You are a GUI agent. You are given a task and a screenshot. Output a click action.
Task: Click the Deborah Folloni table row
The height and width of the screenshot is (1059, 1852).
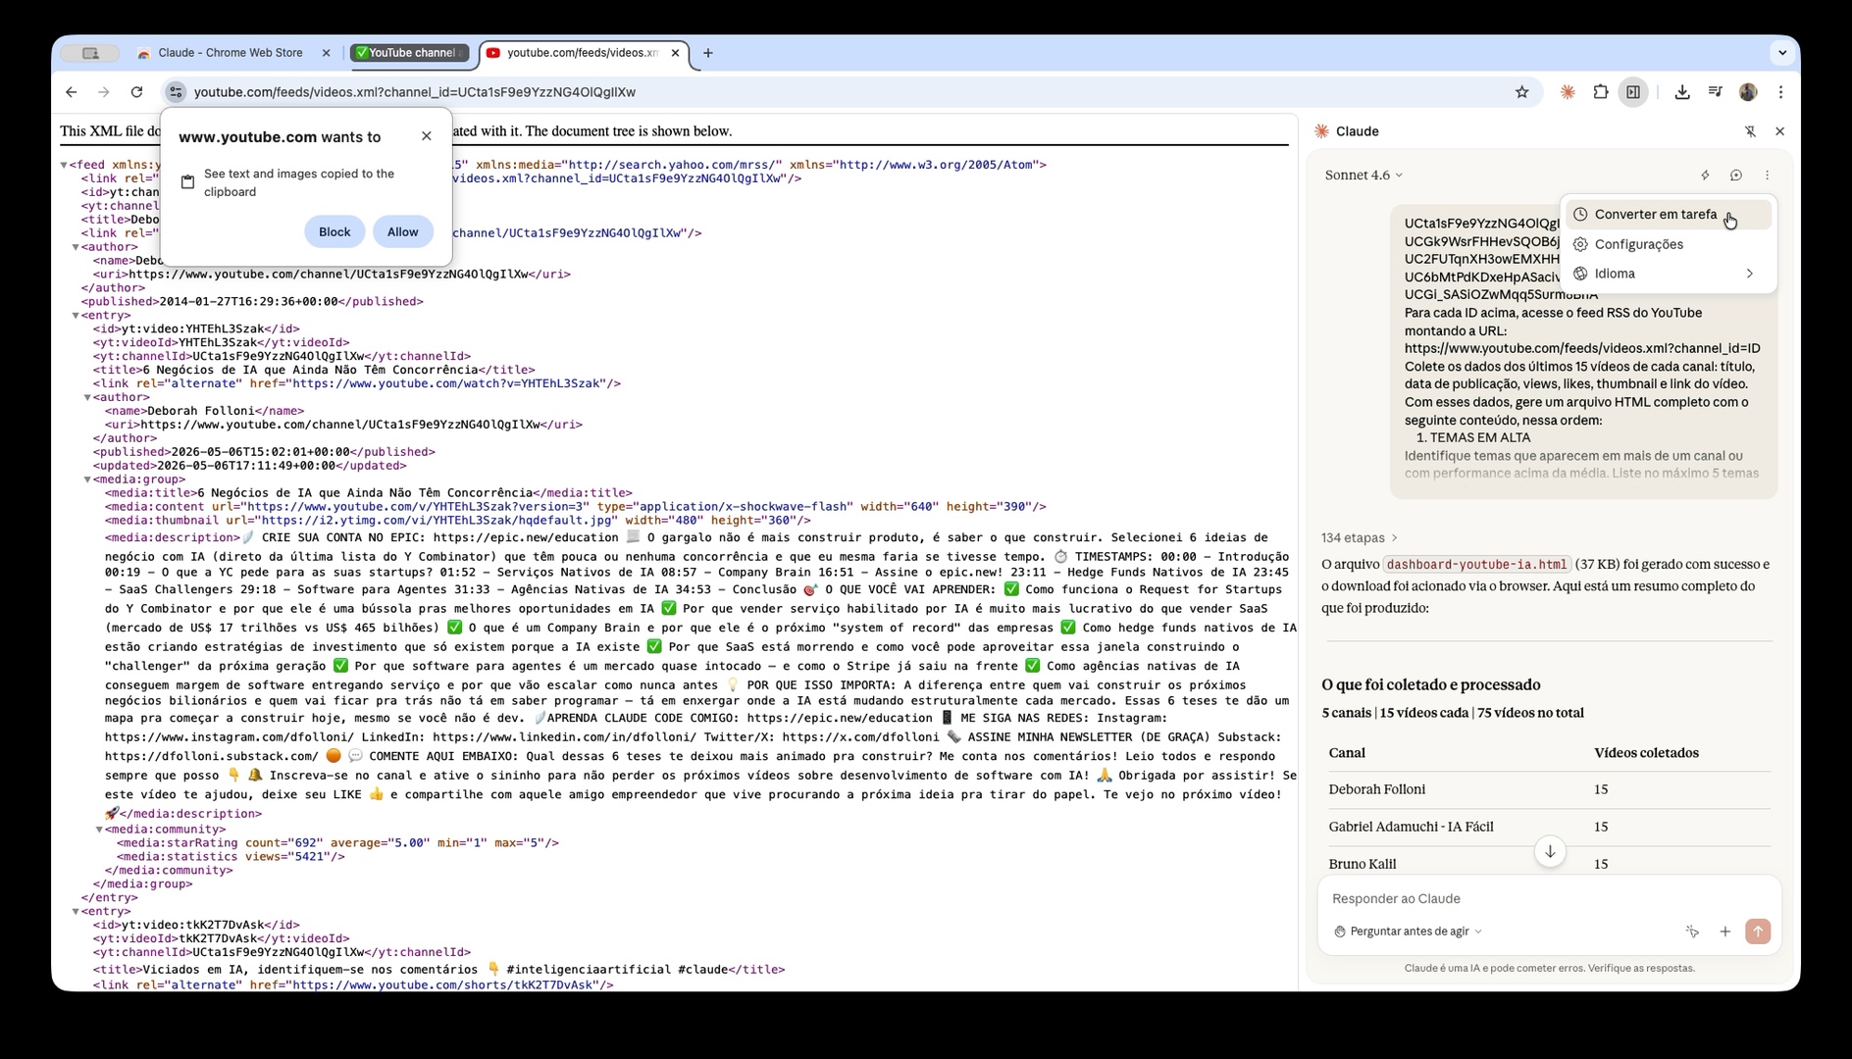(1549, 789)
